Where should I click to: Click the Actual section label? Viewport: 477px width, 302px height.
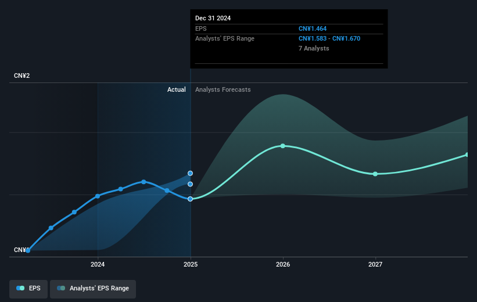177,89
